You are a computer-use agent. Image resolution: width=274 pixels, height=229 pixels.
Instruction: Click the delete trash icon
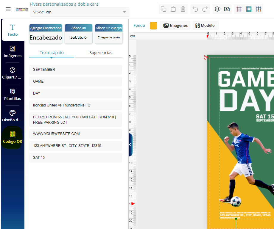(183, 9)
